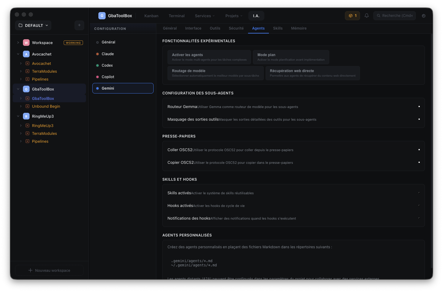Screen dimensions: 443x292
Task: Click the folder icon in DEFAULT selector
Action: click(21, 25)
